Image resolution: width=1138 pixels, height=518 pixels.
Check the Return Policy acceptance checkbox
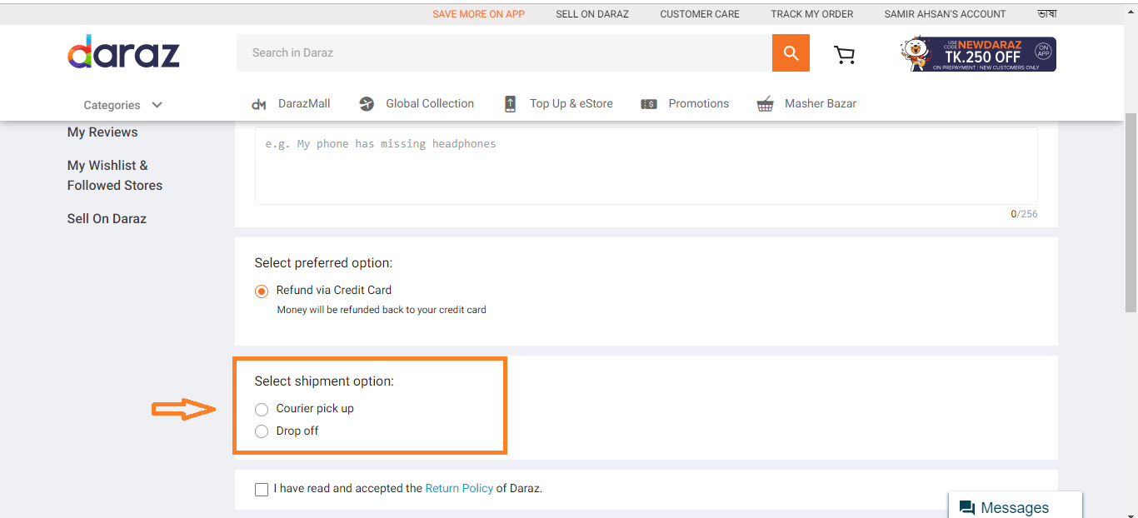tap(262, 489)
